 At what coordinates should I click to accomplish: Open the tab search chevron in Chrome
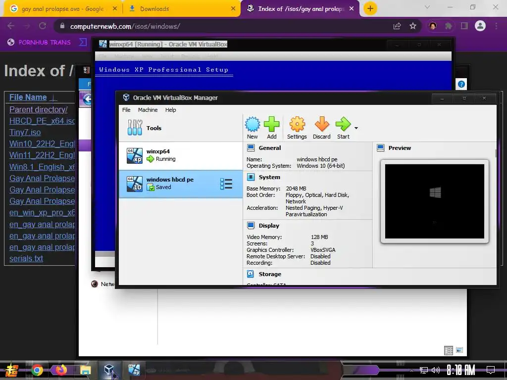coord(427,7)
